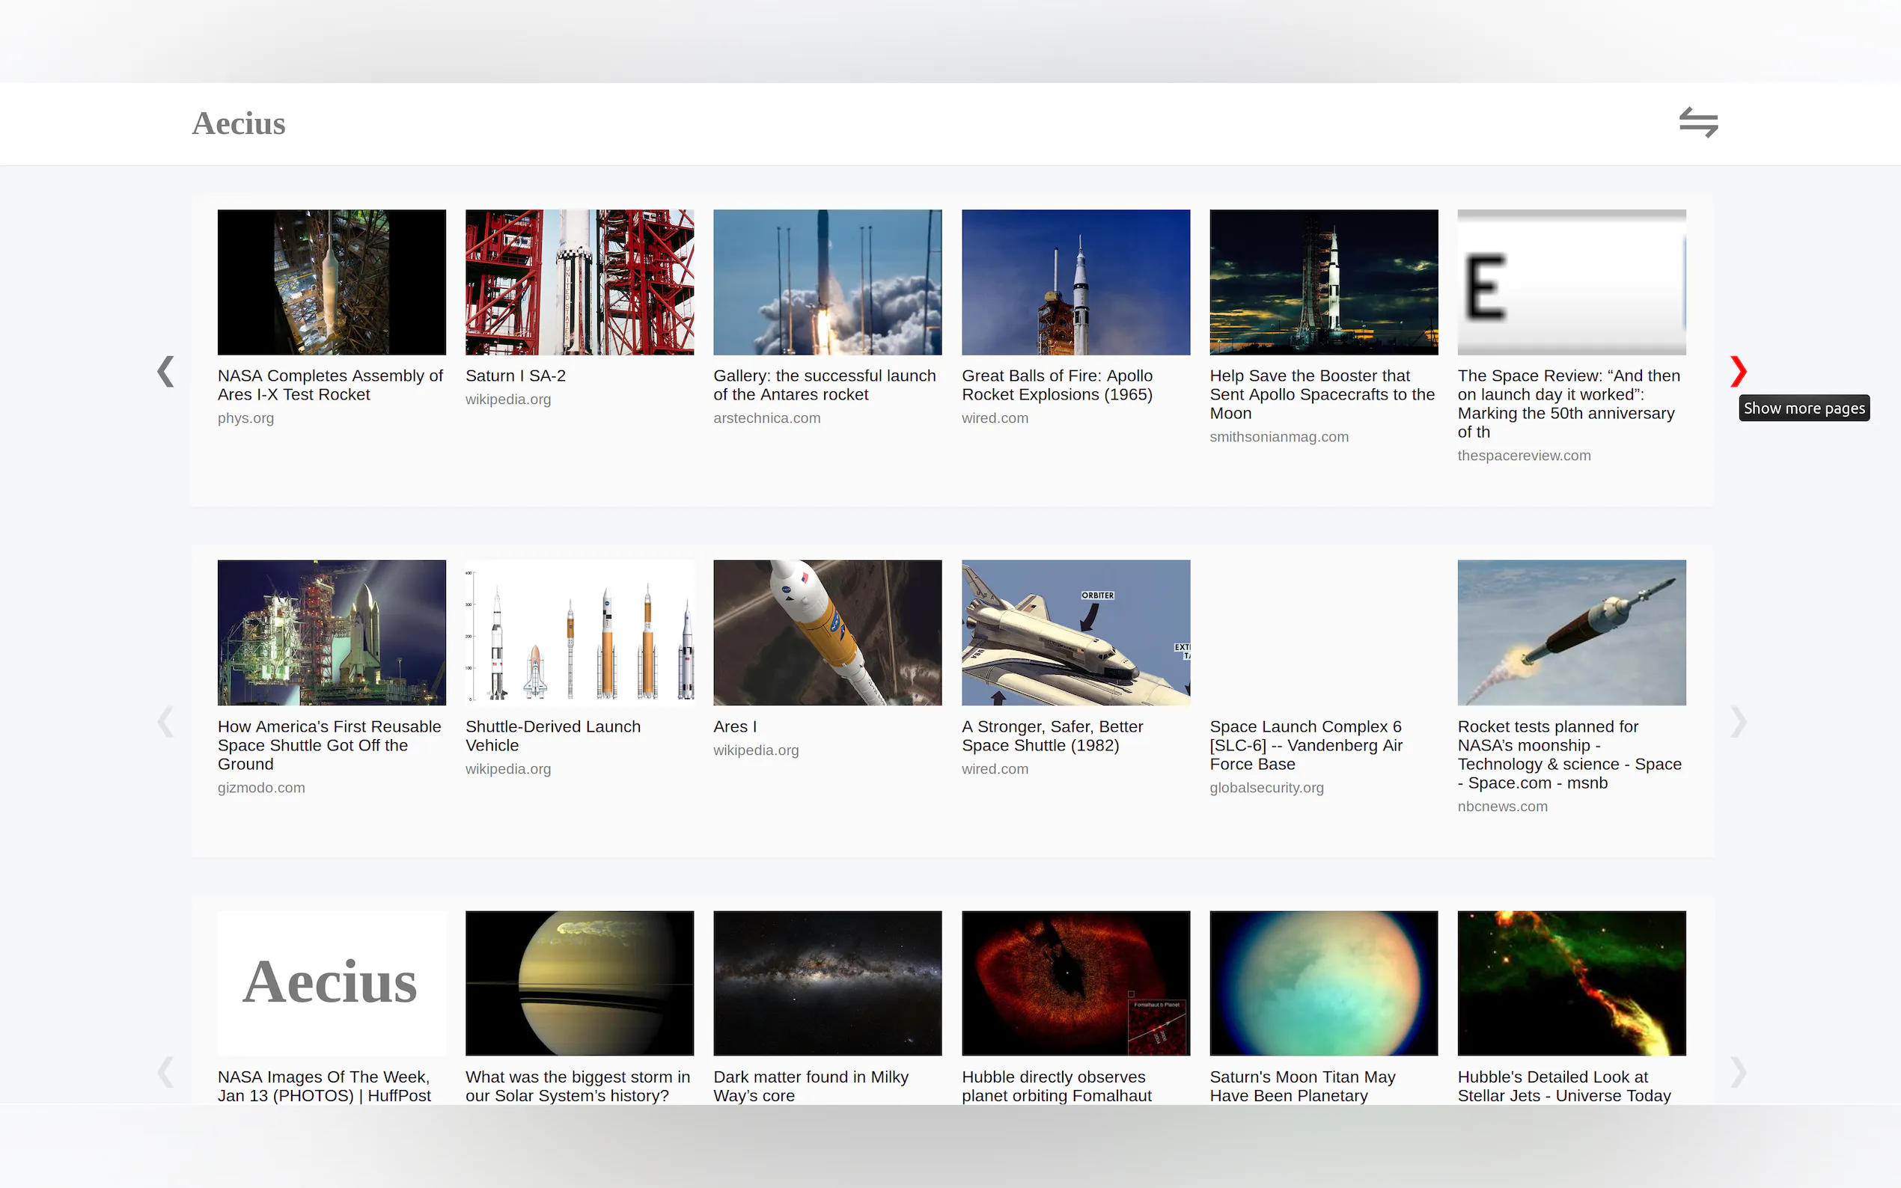
Task: Open the 'Ares I' title link
Action: tap(735, 726)
